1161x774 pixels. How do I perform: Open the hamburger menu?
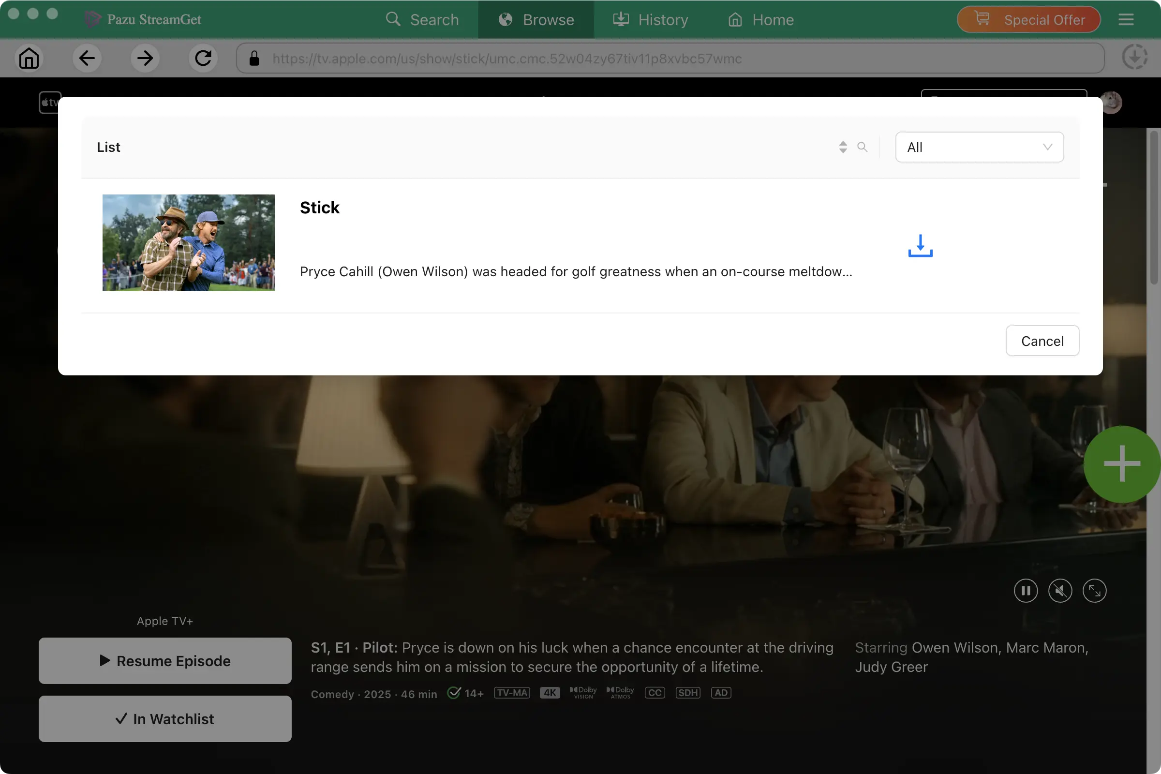(1126, 20)
